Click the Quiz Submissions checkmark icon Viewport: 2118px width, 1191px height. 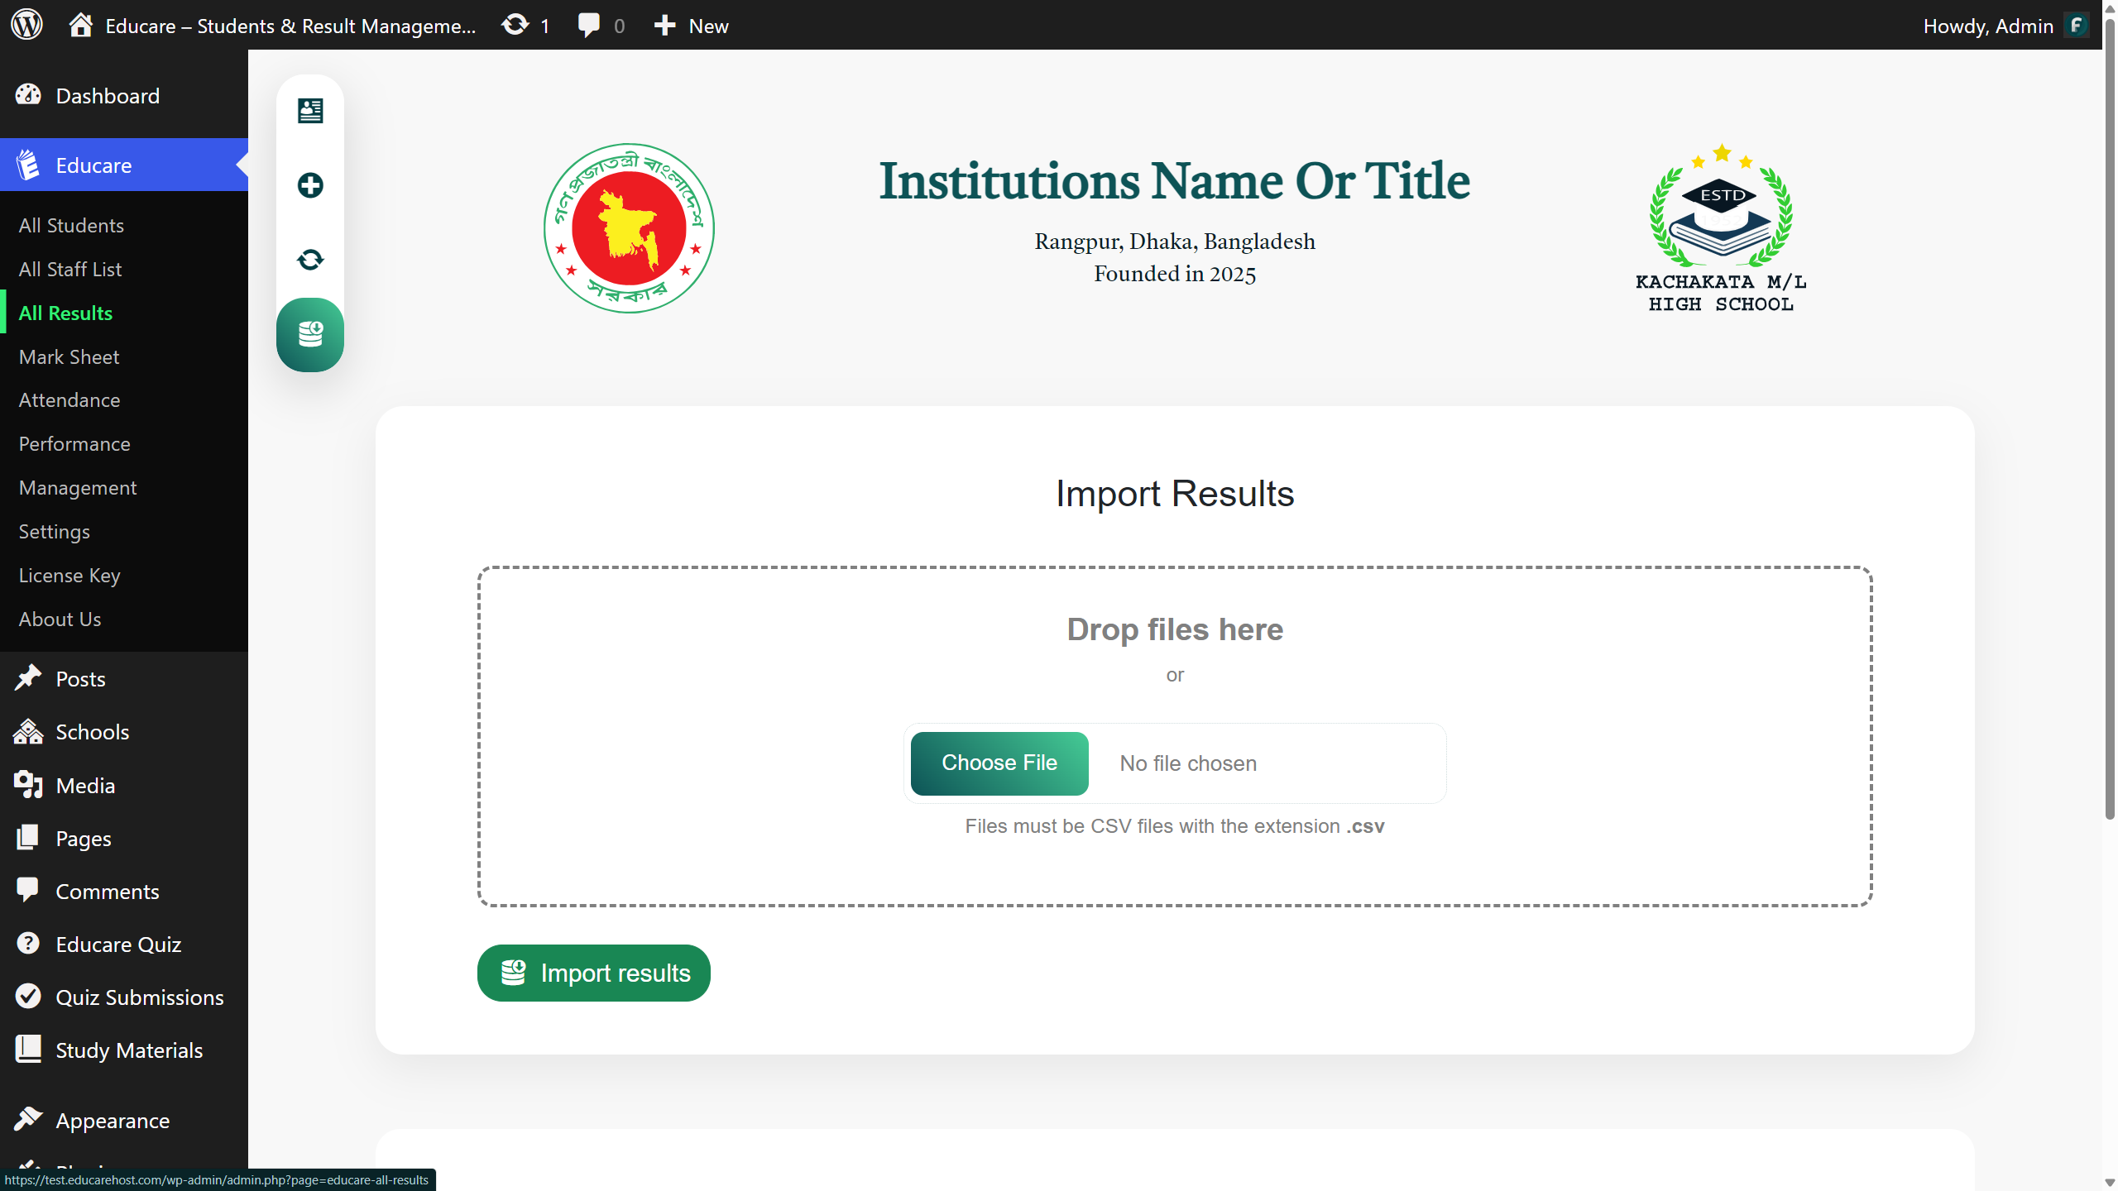28,997
